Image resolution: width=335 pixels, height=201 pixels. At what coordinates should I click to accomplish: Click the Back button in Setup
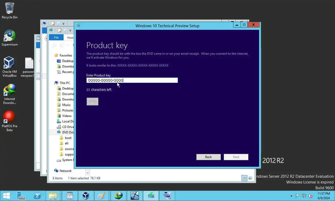tap(209, 157)
